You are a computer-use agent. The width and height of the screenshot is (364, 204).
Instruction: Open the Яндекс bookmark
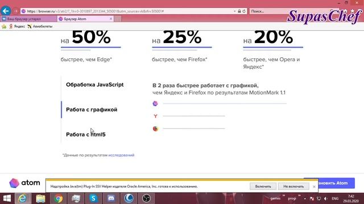(17, 27)
